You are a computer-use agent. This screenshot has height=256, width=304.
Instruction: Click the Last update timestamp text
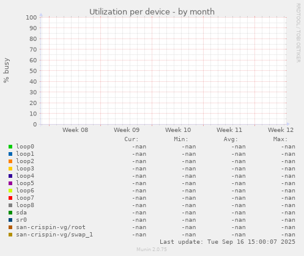(x=228, y=242)
